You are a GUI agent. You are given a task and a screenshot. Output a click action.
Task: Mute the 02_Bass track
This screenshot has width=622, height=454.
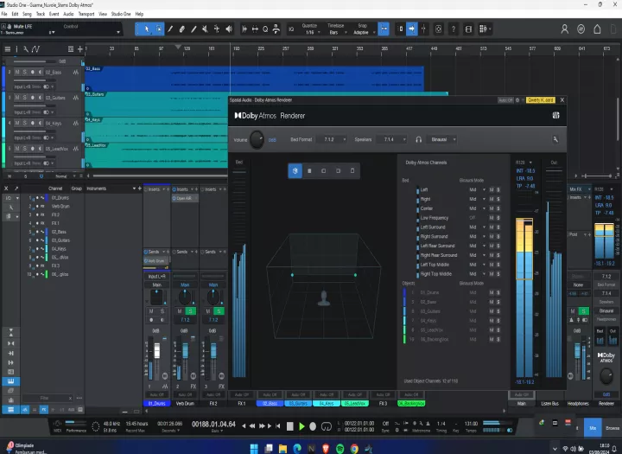[17, 73]
